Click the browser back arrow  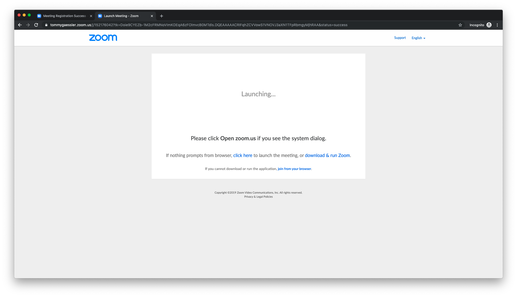[x=20, y=25]
